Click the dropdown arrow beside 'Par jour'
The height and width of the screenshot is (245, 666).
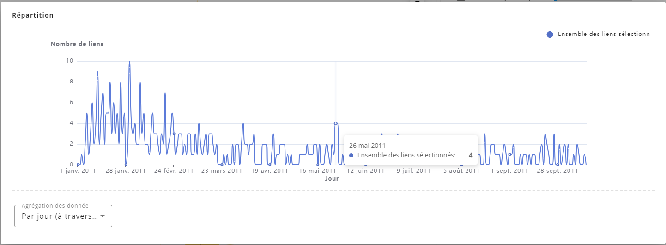coord(103,216)
